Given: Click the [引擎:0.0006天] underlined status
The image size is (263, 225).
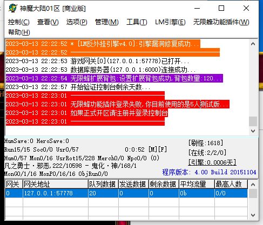Looking at the screenshot, I should (x=212, y=162).
